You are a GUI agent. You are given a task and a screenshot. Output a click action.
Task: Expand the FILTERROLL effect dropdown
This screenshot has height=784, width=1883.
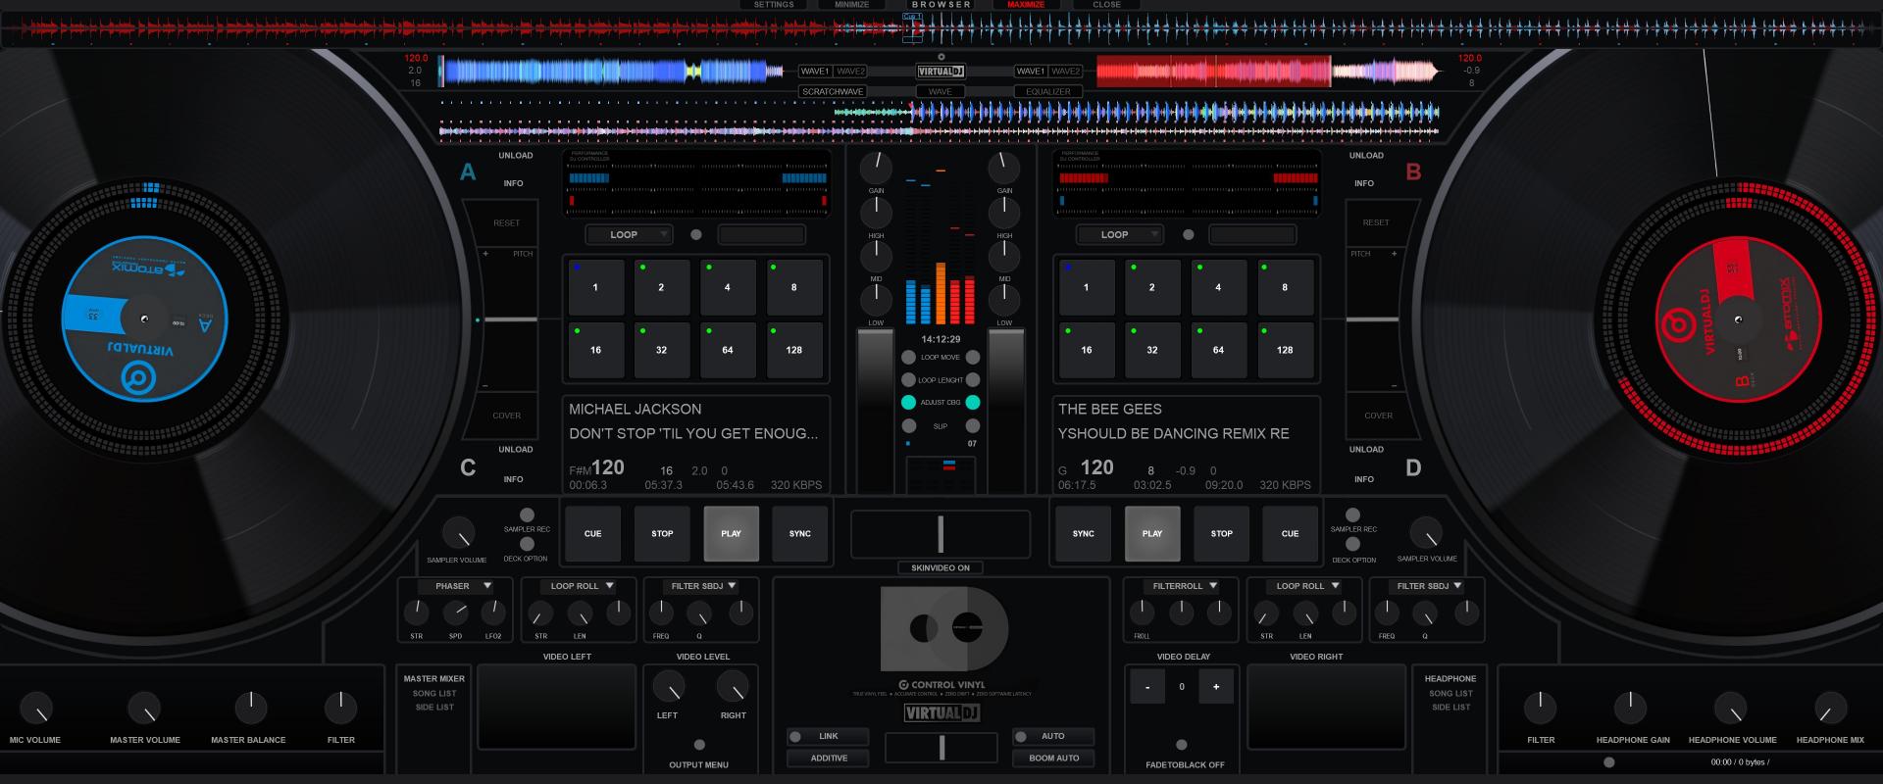click(x=1184, y=586)
